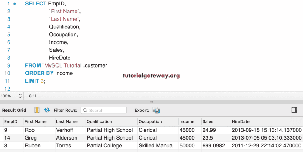Select HireDate '2011-12-29 22:14:02.470000'
Screen dimensions: 303x152
(x=267, y=146)
